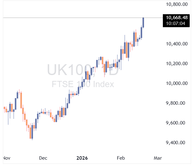Click the 9,800.00 price axis label
Viewport: 194px width, 168px height.
pos(178,103)
